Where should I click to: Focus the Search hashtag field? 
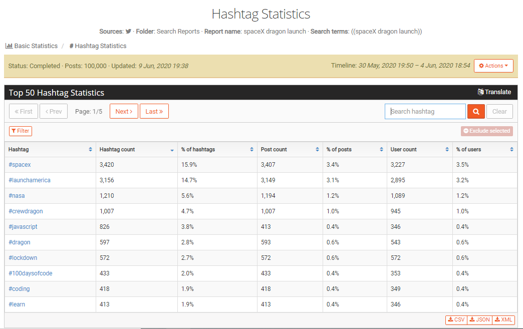pos(425,111)
